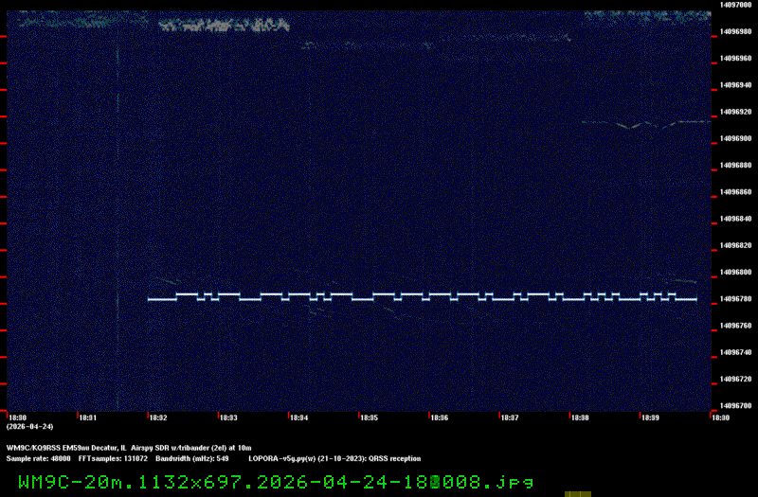Image resolution: width=758 pixels, height=497 pixels.
Task: Click the 14096700 frequency label
Action: [736, 406]
